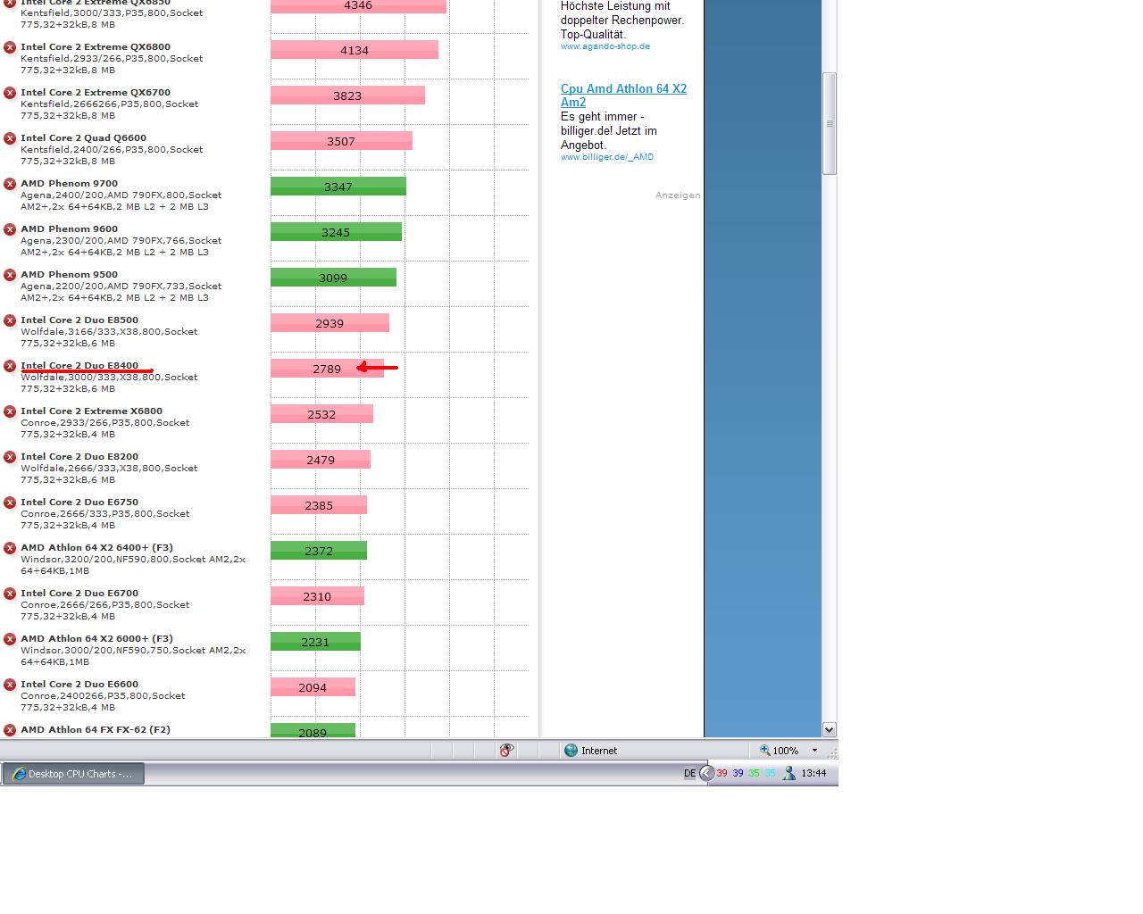Expand hidden tray icons with the arrow
1143x914 pixels.
(x=706, y=774)
